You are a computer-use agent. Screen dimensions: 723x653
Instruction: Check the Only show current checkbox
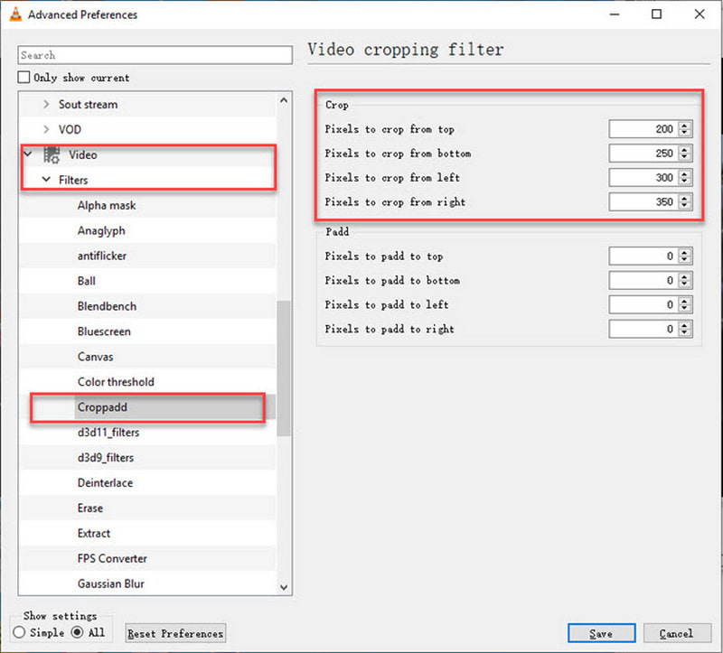click(23, 77)
